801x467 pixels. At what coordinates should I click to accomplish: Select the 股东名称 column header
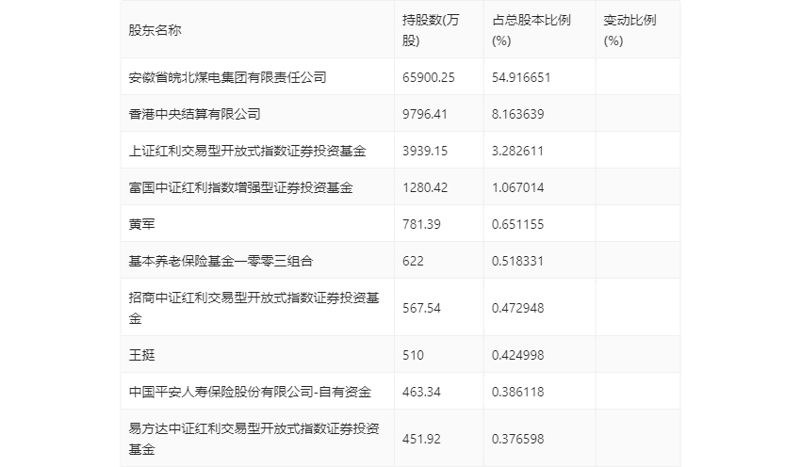pyautogui.click(x=155, y=30)
